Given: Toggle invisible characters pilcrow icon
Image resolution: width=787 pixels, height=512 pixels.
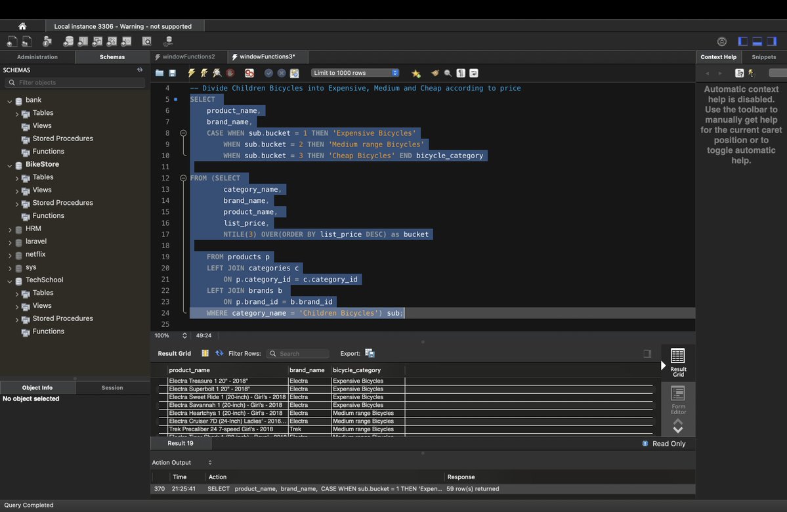Looking at the screenshot, I should (461, 74).
